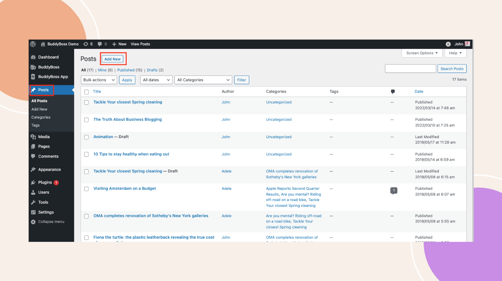502x281 pixels.
Task: Click the WordPress logo in admin bar
Action: 33,44
